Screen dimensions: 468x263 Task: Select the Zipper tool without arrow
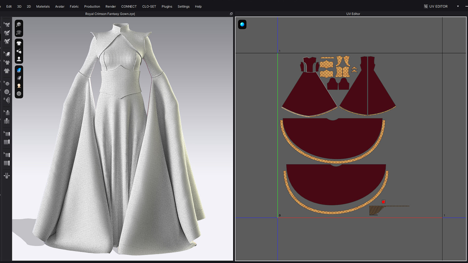(7, 121)
